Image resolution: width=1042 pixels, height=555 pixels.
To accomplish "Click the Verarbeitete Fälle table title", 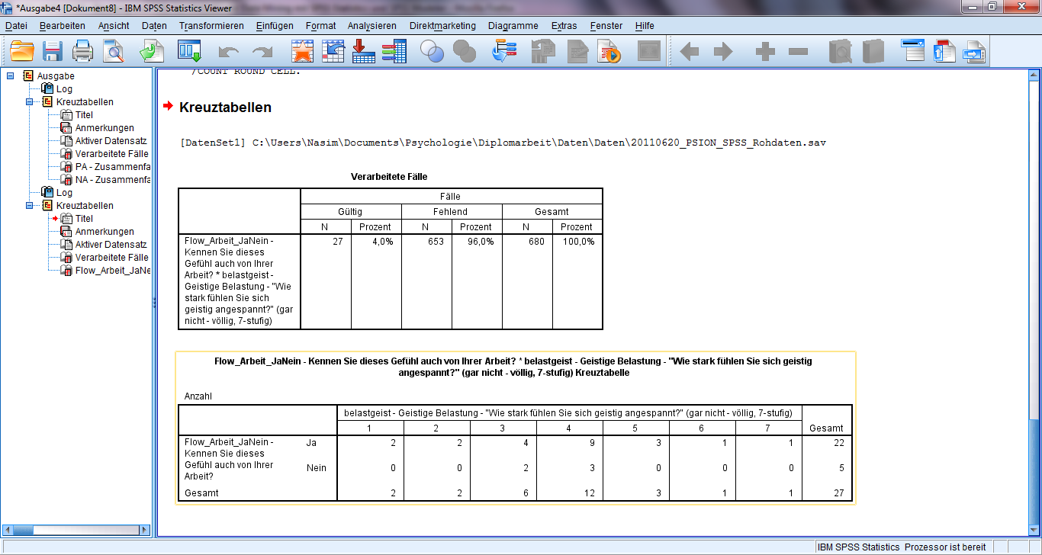I will pyautogui.click(x=389, y=177).
